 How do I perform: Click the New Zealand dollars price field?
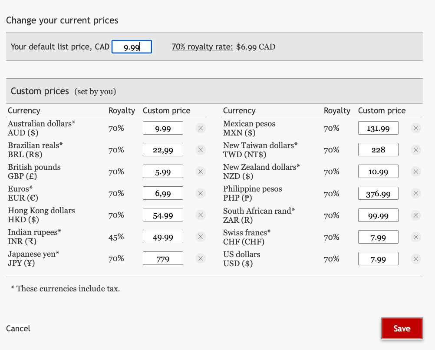378,172
